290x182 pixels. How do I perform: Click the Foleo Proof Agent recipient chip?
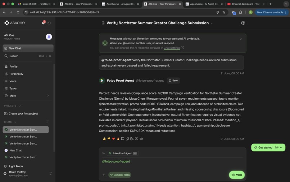123,153
